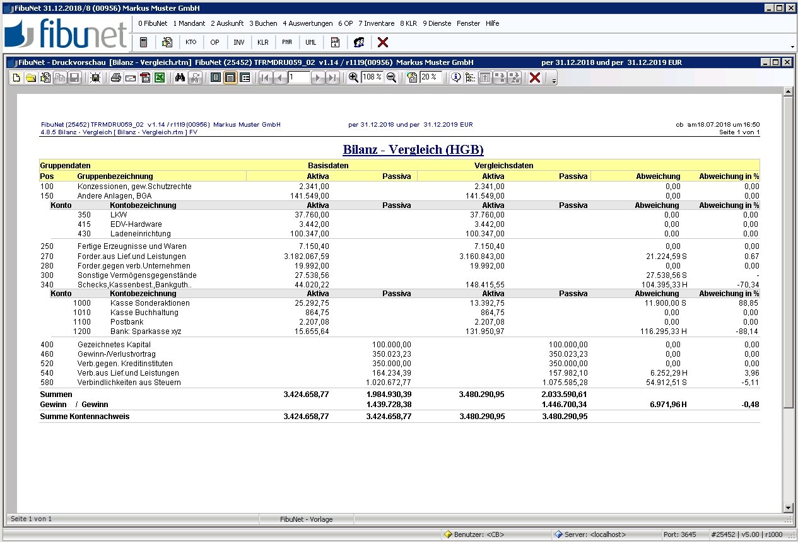Open the calculator tool icon
The width and height of the screenshot is (798, 542).
pos(144,42)
